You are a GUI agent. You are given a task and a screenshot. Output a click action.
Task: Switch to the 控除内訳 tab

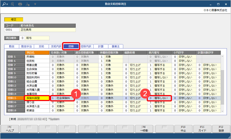click(86, 46)
